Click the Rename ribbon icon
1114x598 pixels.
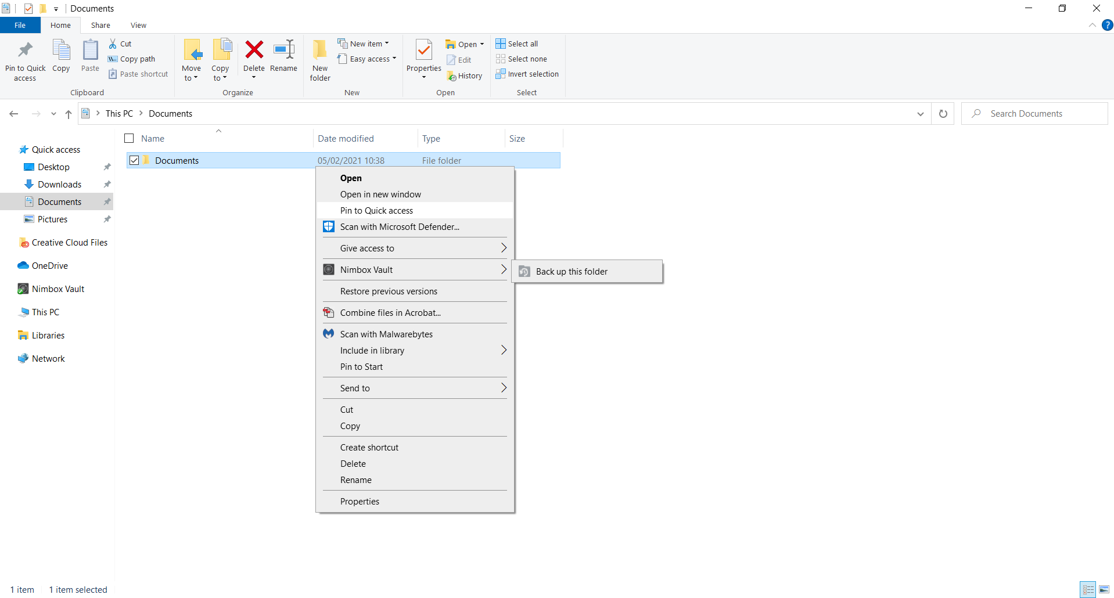[x=284, y=50]
